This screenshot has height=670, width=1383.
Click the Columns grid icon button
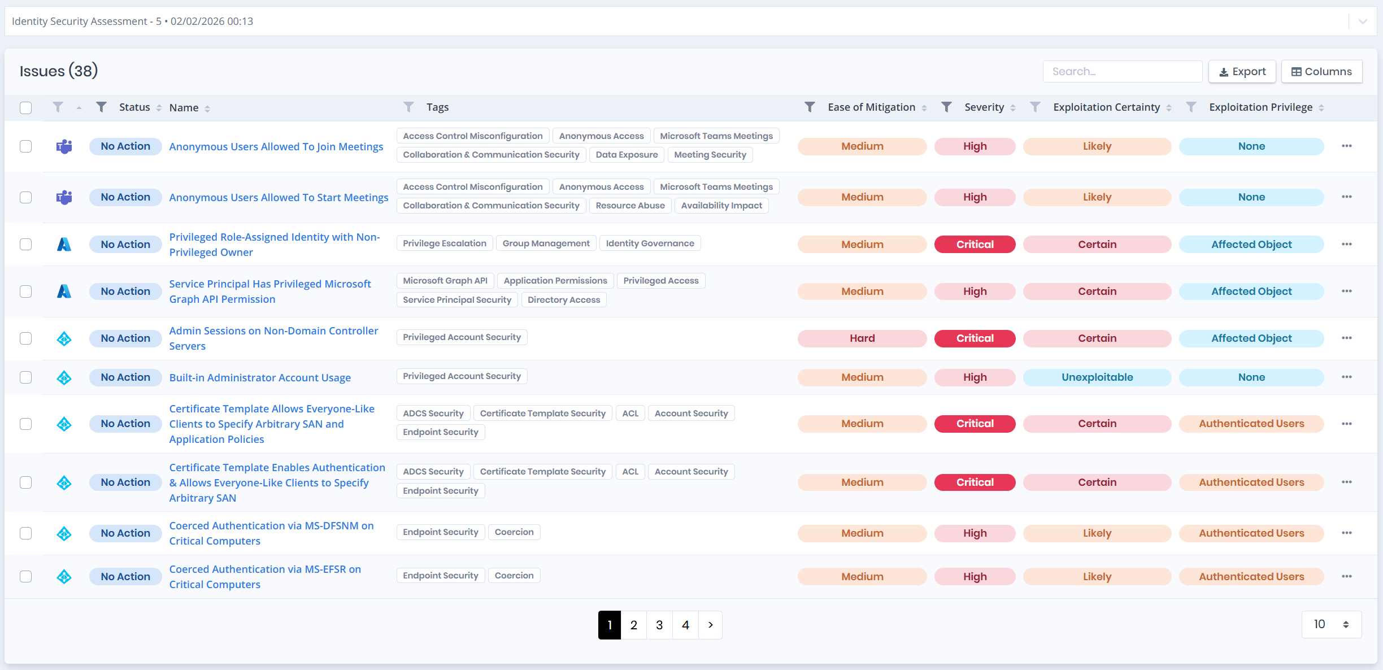coord(1322,71)
